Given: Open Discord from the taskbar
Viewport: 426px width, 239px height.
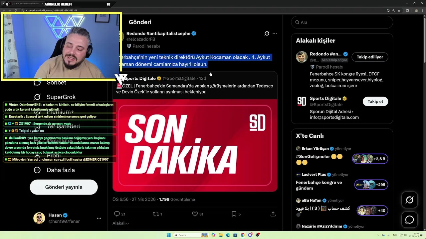Looking at the screenshot, I should tap(250, 235).
